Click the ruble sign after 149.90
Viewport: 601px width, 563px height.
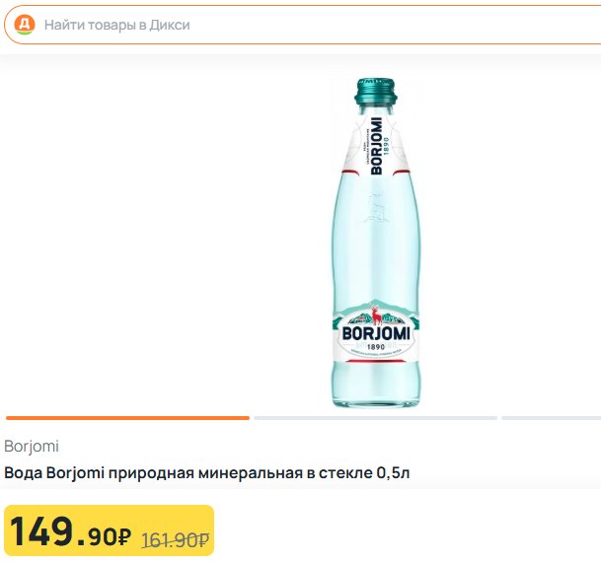click(123, 537)
